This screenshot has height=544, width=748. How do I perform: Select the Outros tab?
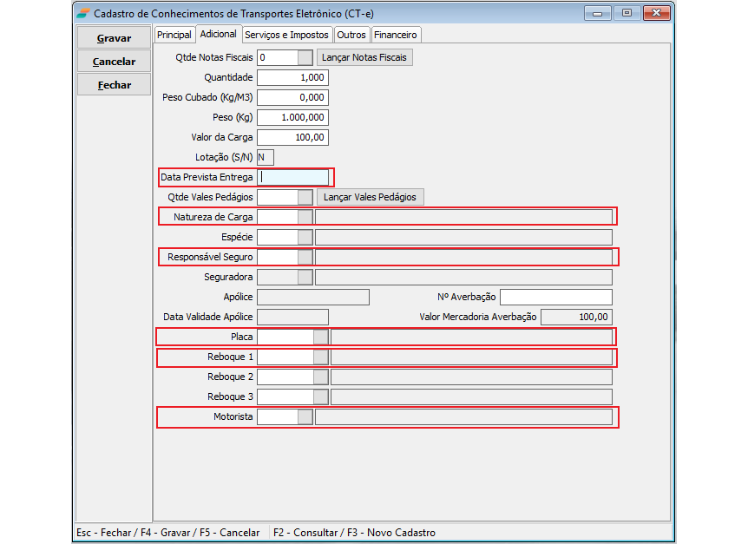tap(351, 35)
